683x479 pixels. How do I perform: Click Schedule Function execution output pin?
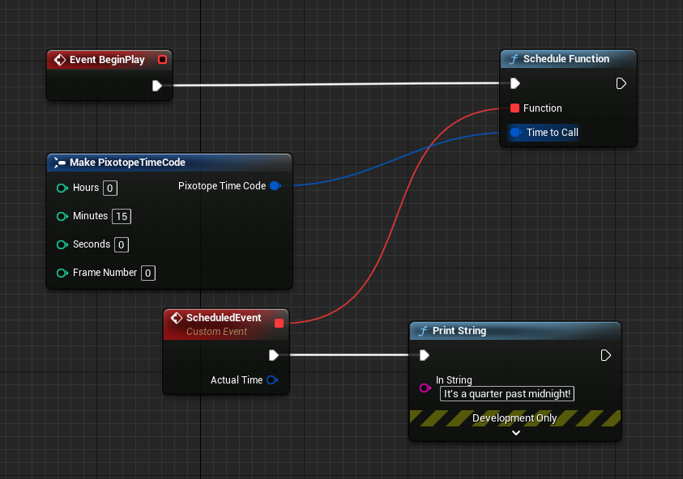coord(621,83)
